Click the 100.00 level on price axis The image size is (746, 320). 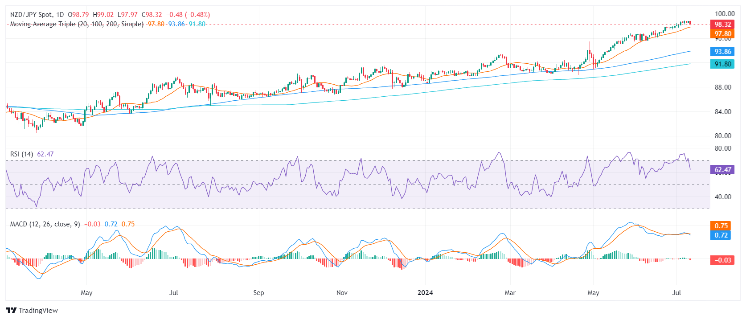point(724,14)
